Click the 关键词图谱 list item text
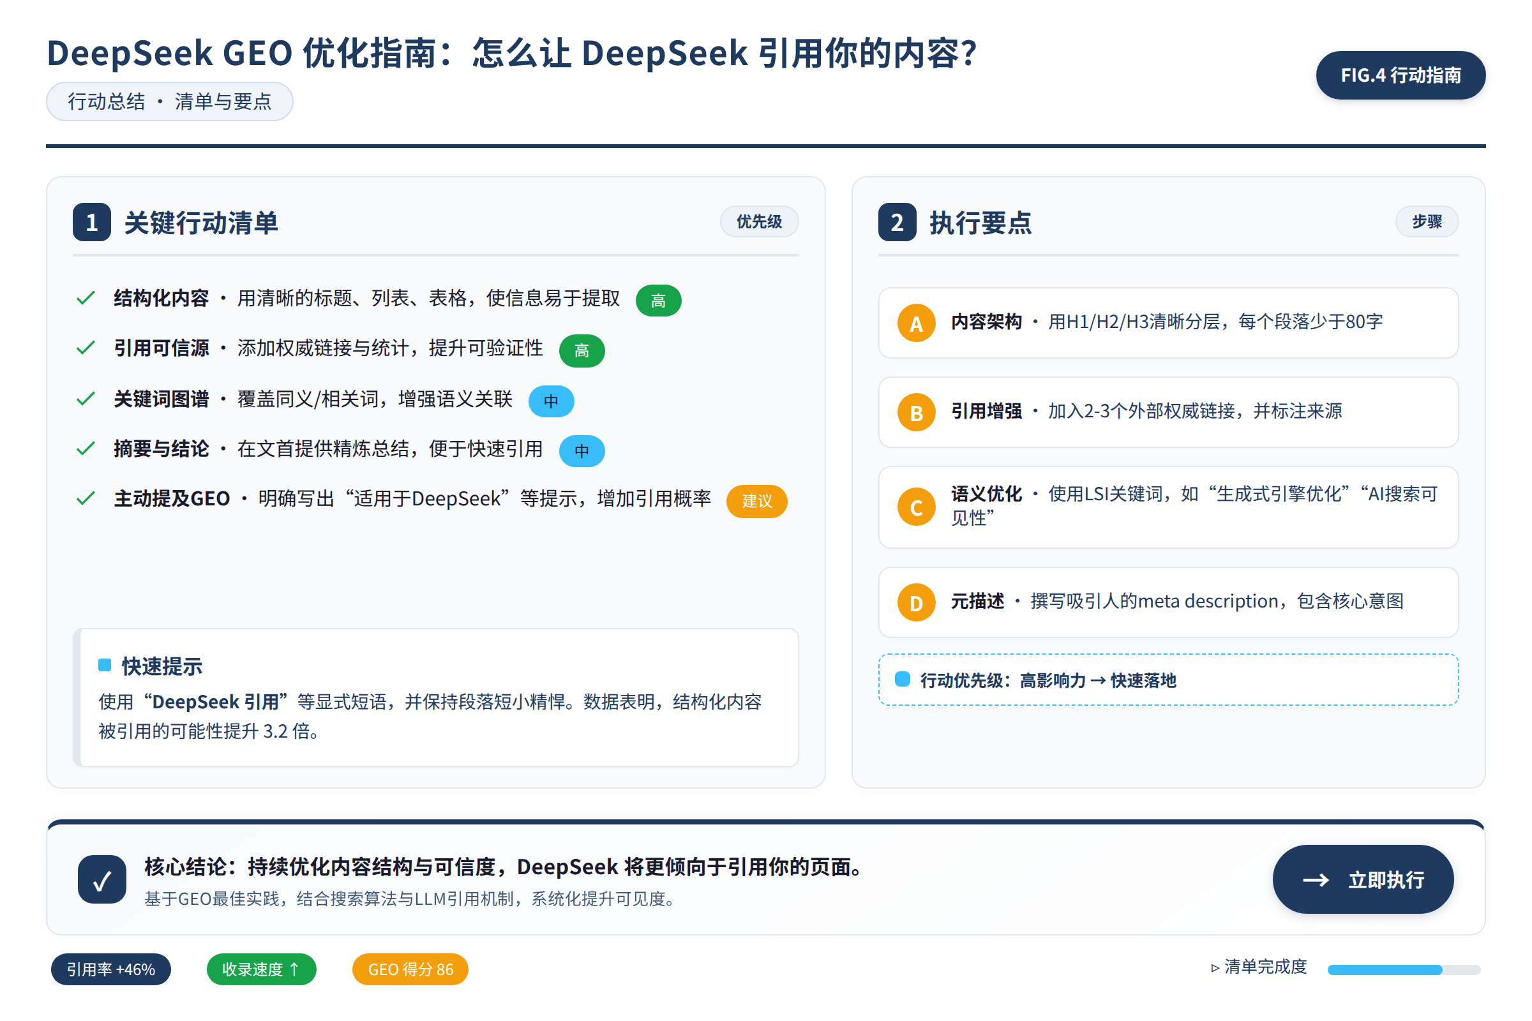The image size is (1532, 1021). 313,398
